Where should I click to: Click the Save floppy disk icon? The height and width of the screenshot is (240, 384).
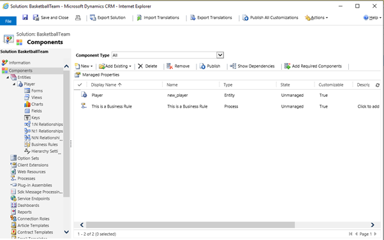(25, 17)
